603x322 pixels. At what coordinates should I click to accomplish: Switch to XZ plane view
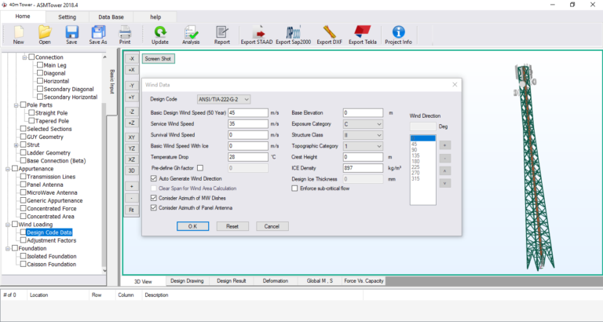pos(132,159)
